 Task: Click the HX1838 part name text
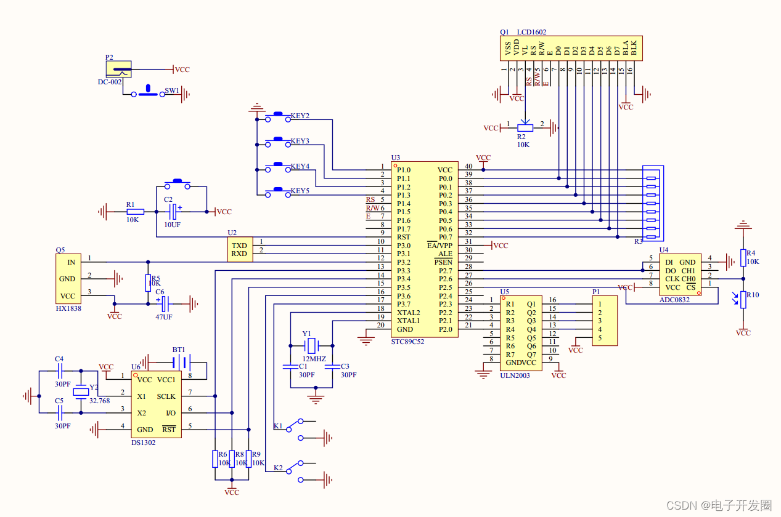coord(68,308)
